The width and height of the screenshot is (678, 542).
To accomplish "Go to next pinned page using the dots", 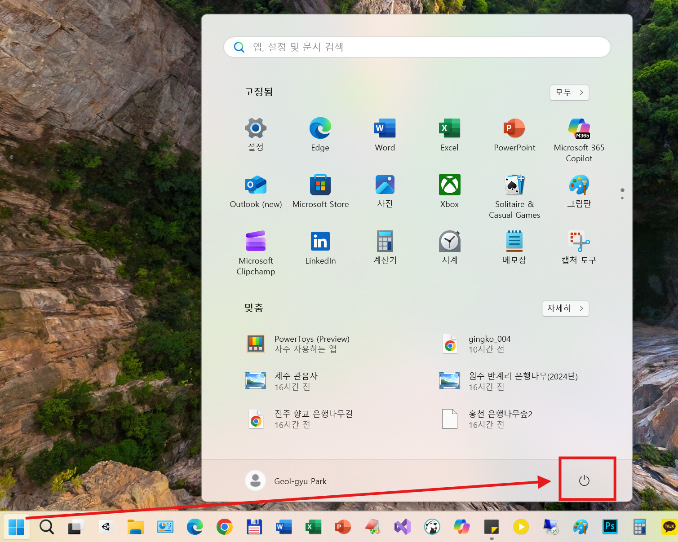I will [x=622, y=198].
